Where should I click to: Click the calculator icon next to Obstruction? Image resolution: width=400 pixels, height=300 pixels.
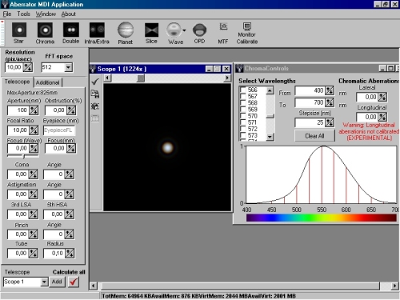(71, 110)
